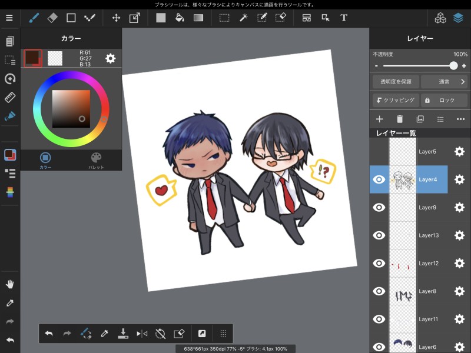This screenshot has height=353, width=471.
Task: Select the Hand pan tool in sidebar
Action: [x=10, y=284]
